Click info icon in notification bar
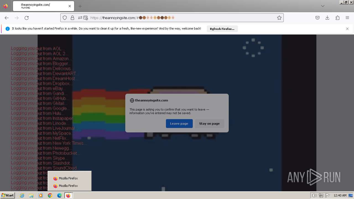The image size is (354, 199). (x=7, y=29)
